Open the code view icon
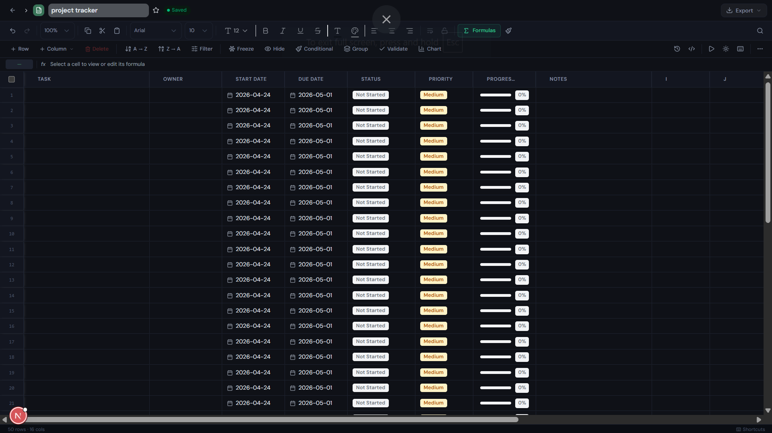 (691, 49)
